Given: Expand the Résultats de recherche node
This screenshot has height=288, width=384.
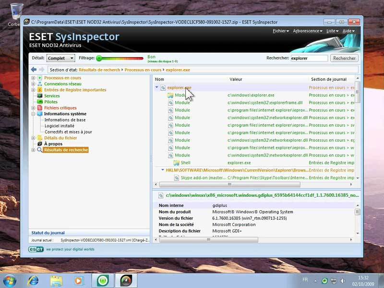Looking at the screenshot, I should pos(33,150).
